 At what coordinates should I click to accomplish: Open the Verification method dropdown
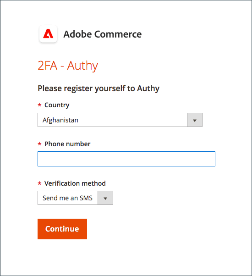[x=75, y=198]
